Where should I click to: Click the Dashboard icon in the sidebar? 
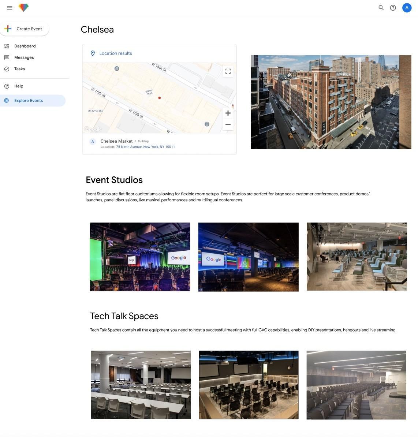point(7,46)
